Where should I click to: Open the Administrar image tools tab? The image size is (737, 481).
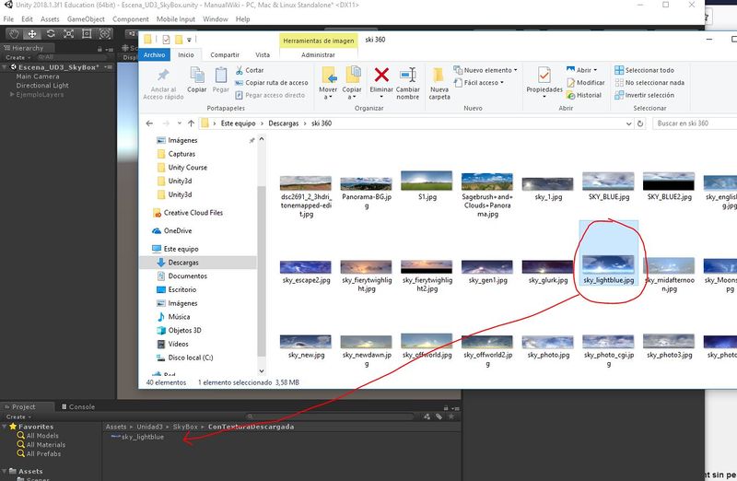click(x=318, y=54)
